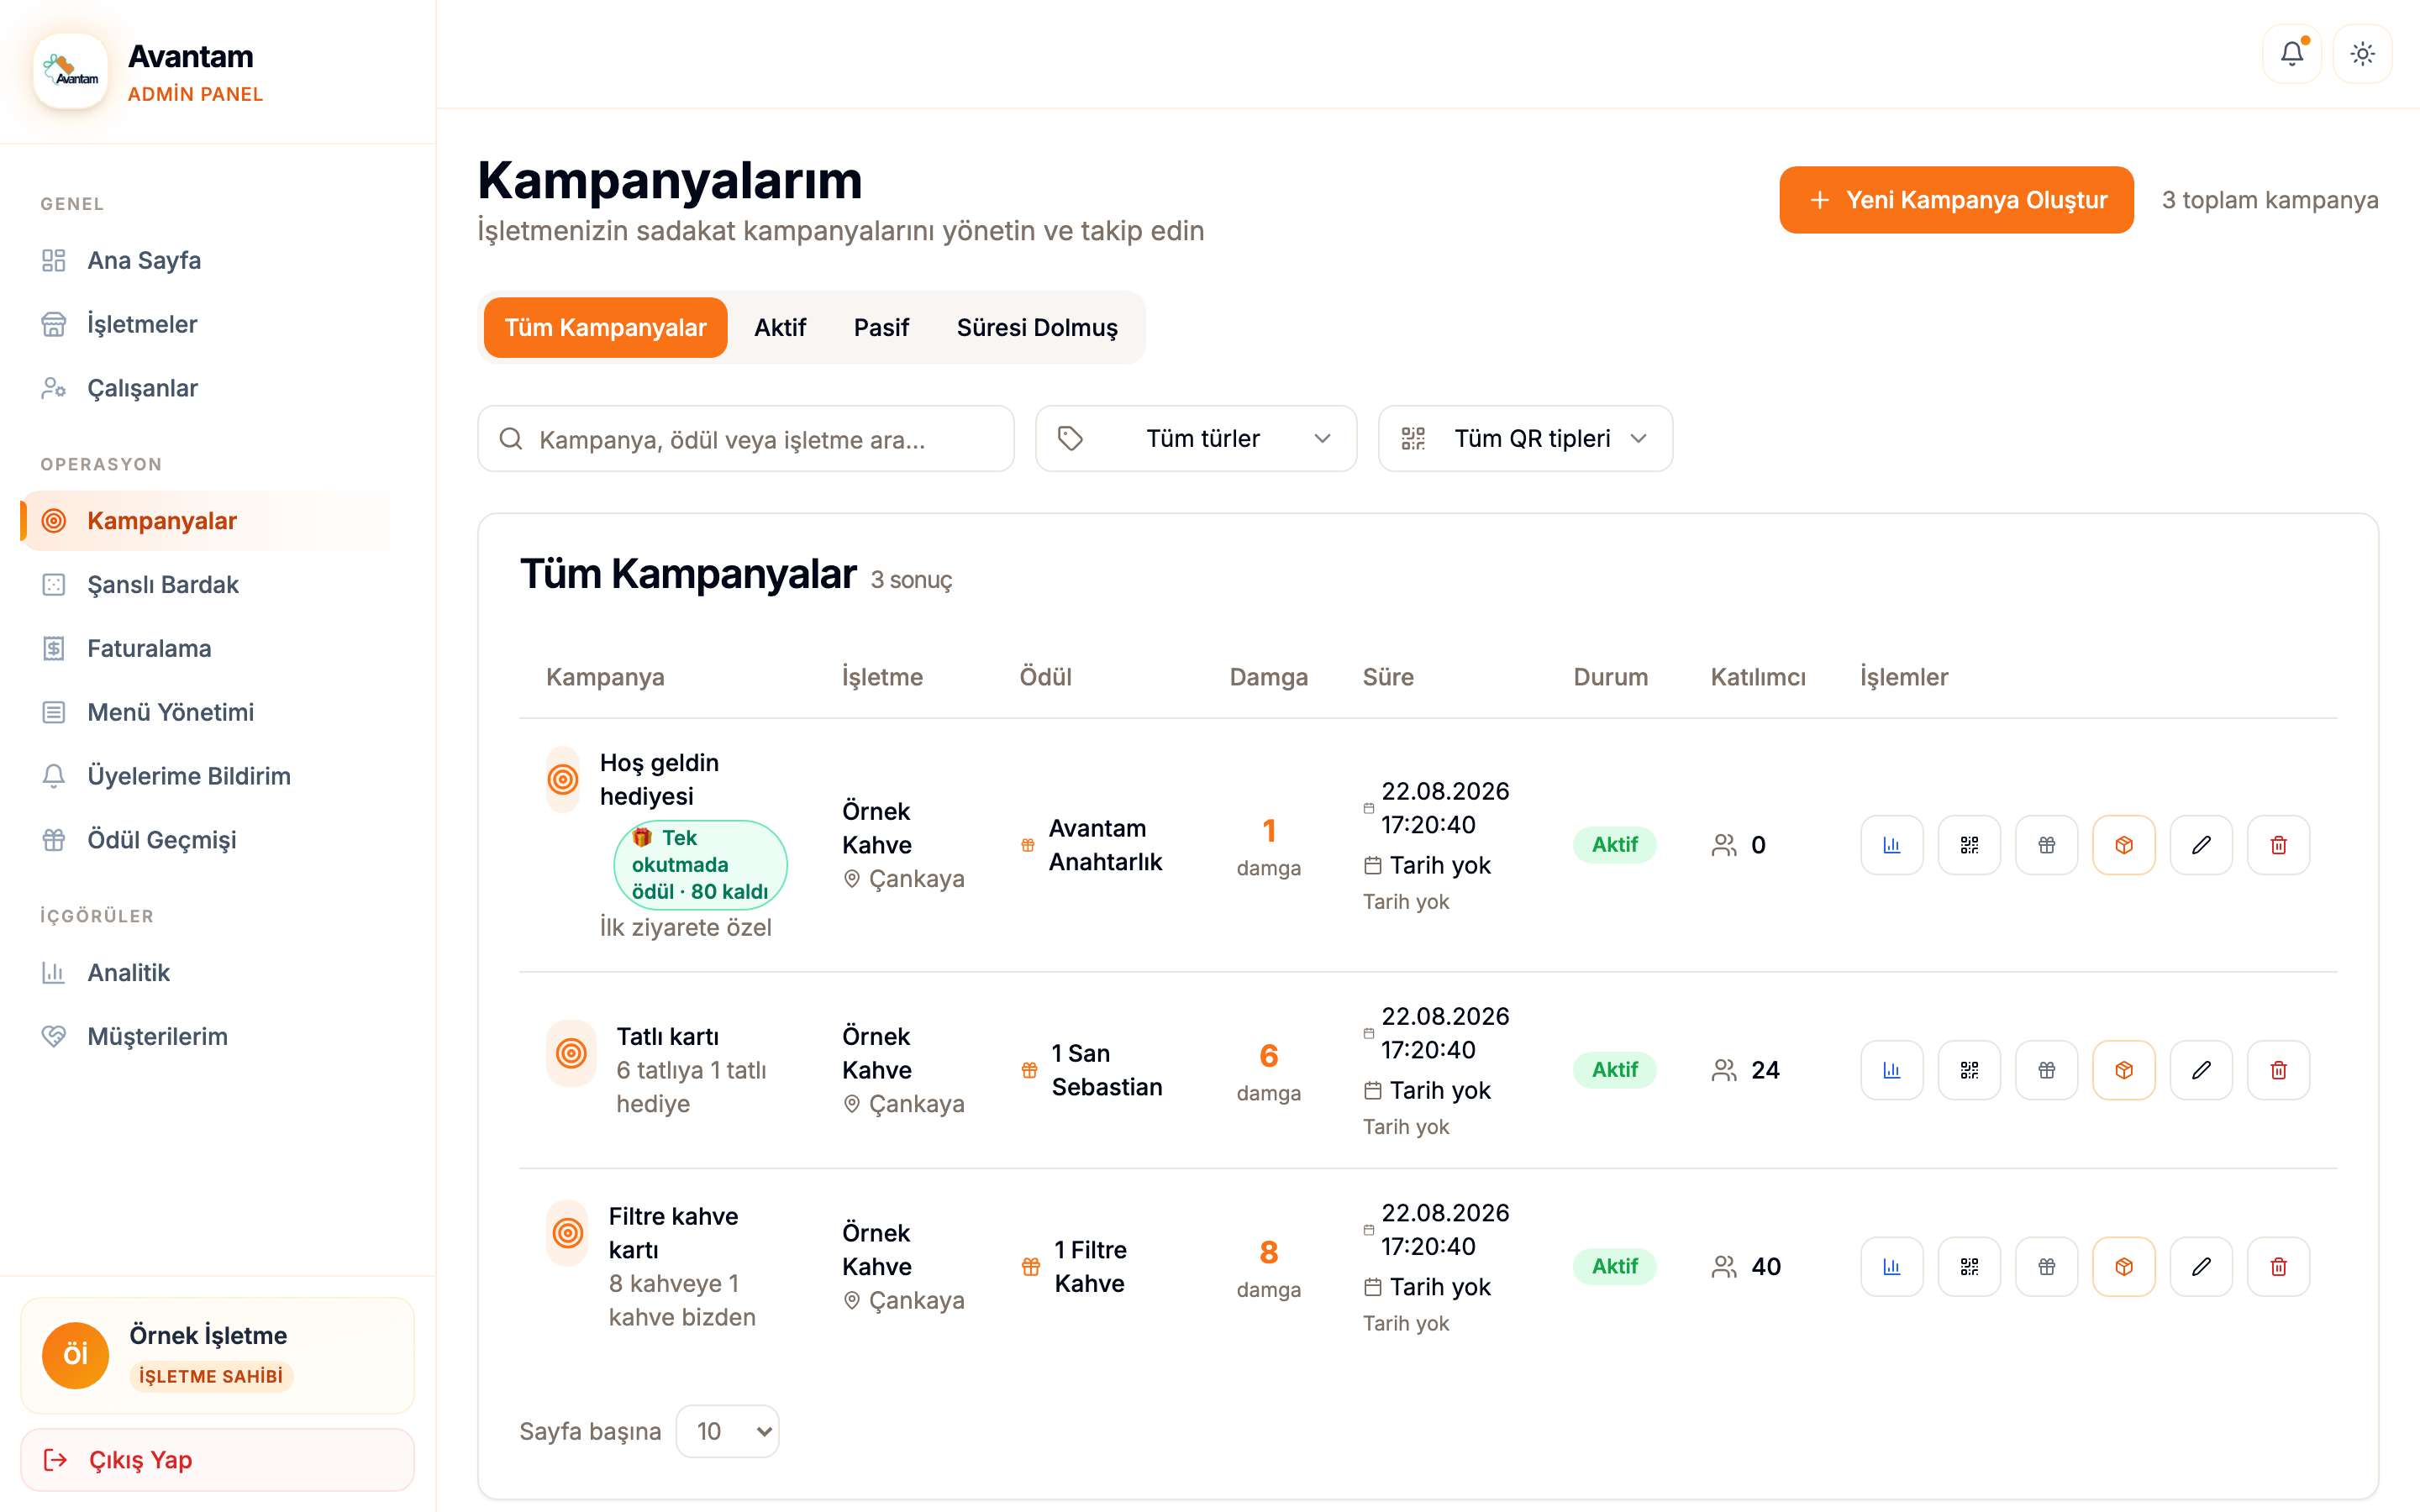
Task: Show QR code for Tatlı kartı
Action: coord(1969,1070)
